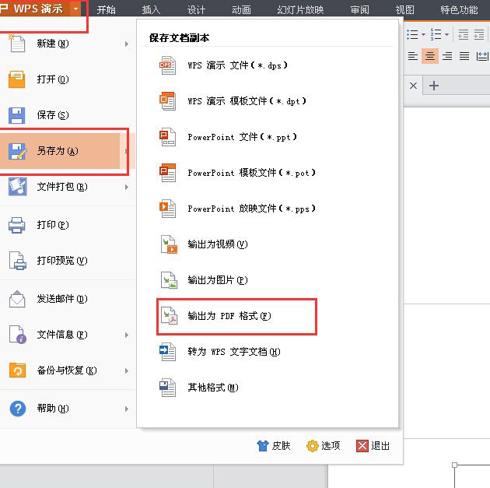The height and width of the screenshot is (488, 490).
Task: Click the PowerPoint pps show icon
Action: (168, 209)
